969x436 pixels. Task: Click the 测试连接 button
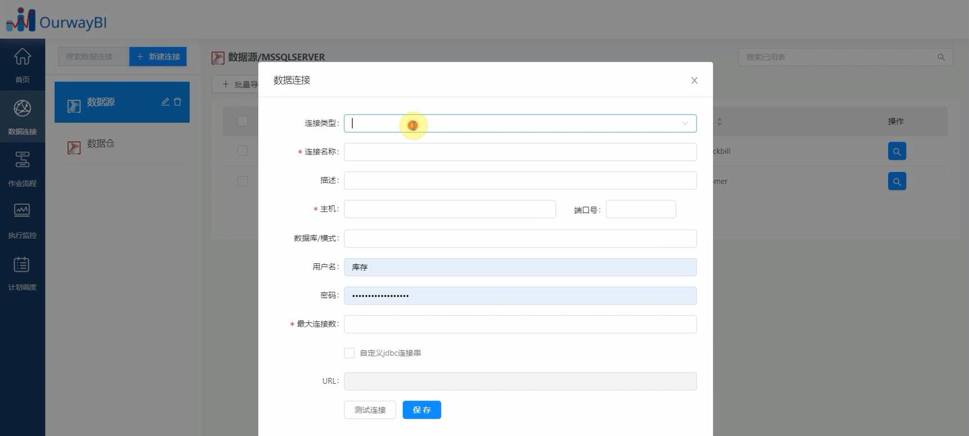pyautogui.click(x=370, y=410)
